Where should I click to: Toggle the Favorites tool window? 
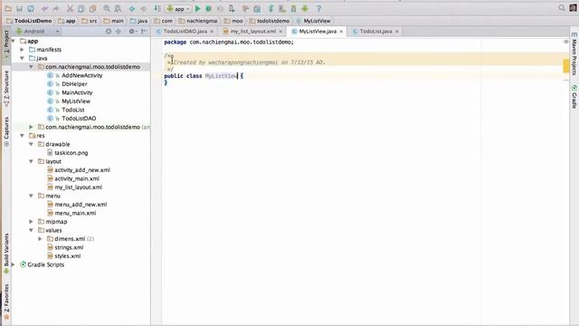pyautogui.click(x=6, y=302)
